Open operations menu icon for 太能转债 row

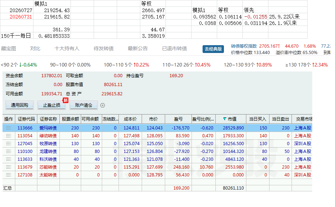point(9,175)
